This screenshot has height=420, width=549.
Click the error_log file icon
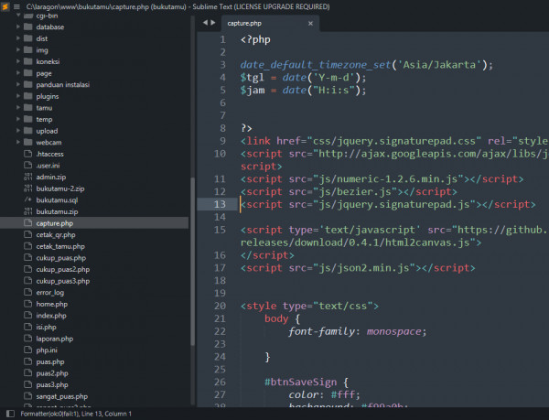28,292
